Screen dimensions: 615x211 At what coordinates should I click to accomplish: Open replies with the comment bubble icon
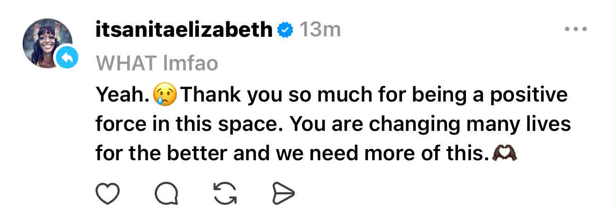point(166,193)
